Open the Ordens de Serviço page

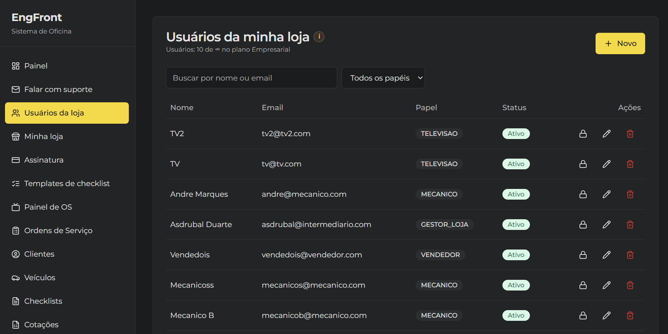point(58,230)
